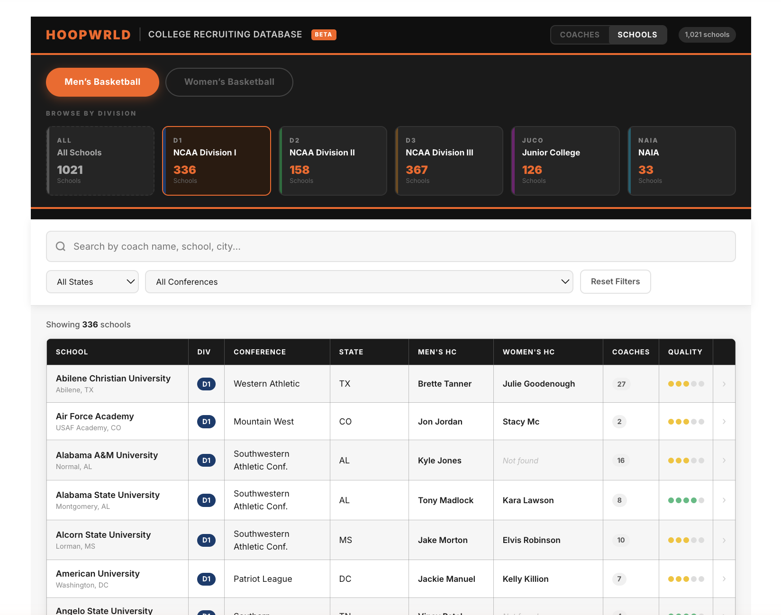Click the coaches count badge showing 2
This screenshot has width=781, height=615.
pos(619,421)
